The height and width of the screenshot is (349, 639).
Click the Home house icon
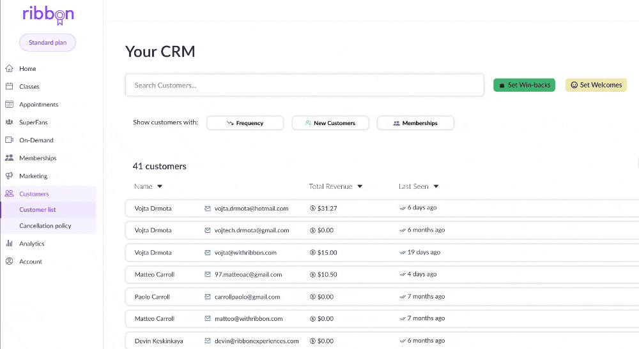(x=10, y=68)
